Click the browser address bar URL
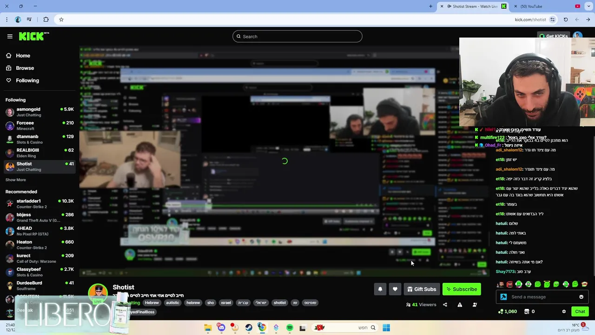Screen dimensions: 595x335 point(530,20)
